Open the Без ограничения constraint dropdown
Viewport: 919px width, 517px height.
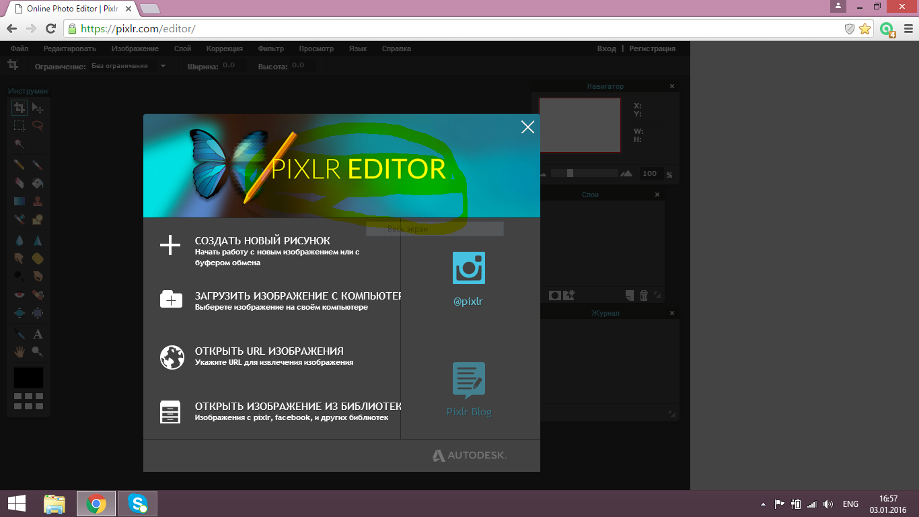pos(129,66)
